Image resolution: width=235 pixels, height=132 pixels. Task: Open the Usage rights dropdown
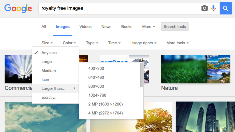tap(143, 43)
